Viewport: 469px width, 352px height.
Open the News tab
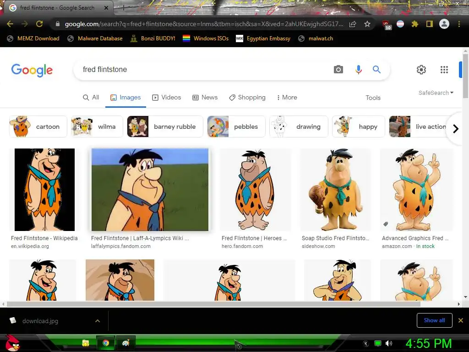[x=205, y=98]
